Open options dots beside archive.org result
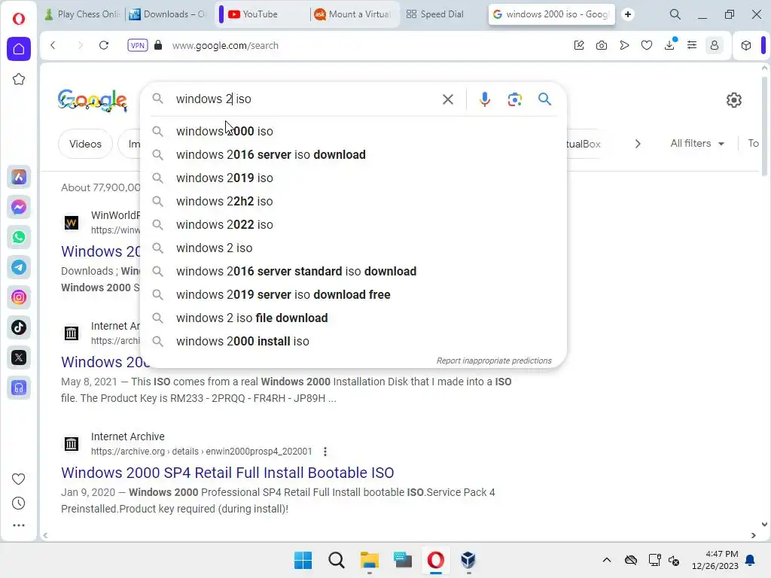This screenshot has height=578, width=771. (325, 452)
